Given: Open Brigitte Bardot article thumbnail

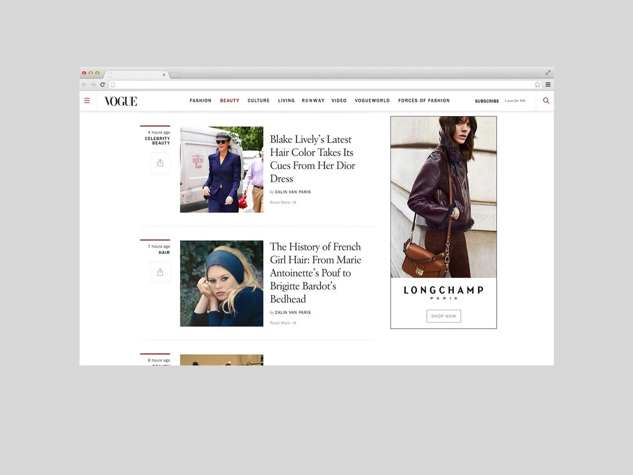Looking at the screenshot, I should (x=222, y=283).
